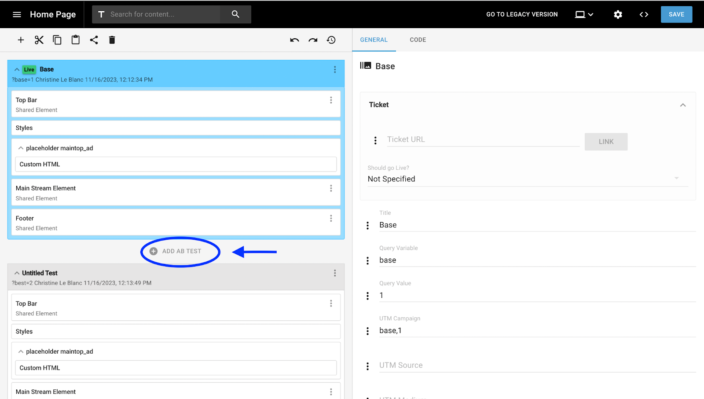Viewport: 704px width, 399px height.
Task: Collapse the placeholder maintop_ad section
Action: pos(21,148)
